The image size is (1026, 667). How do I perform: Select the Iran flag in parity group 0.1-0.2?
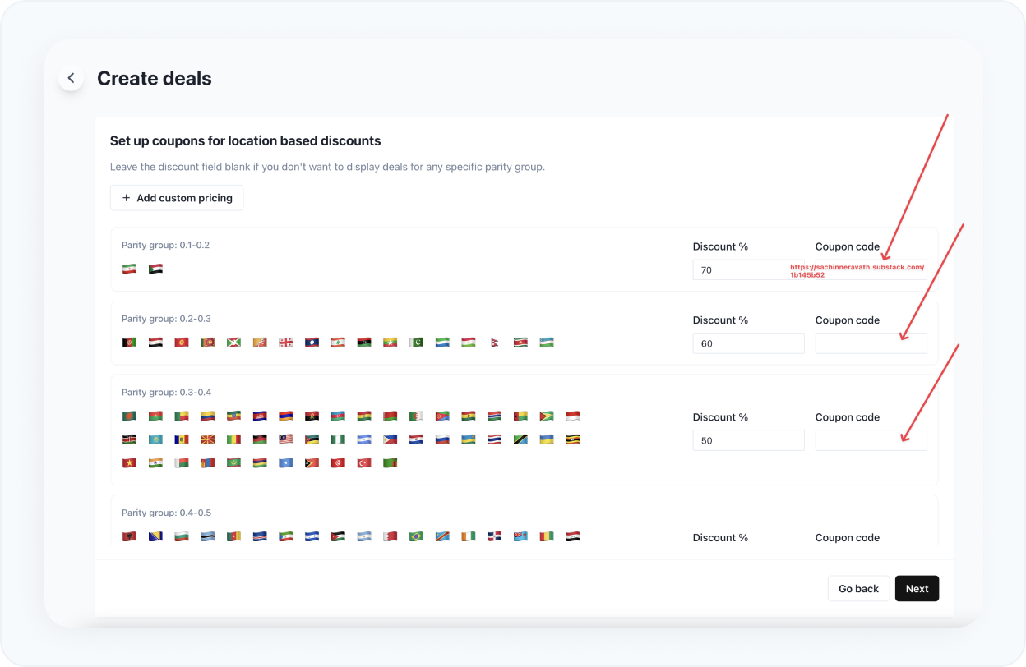(129, 268)
